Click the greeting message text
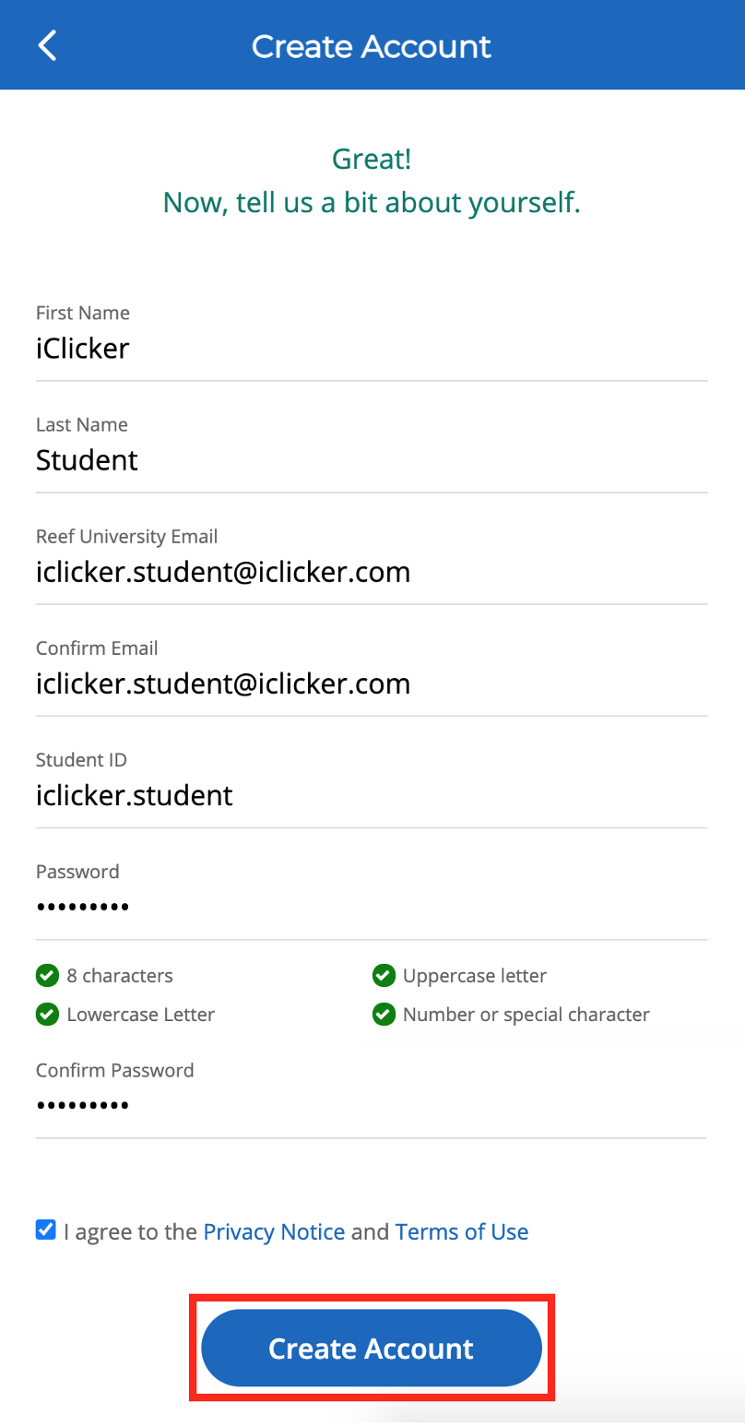This screenshot has height=1426, width=745. coord(371,181)
